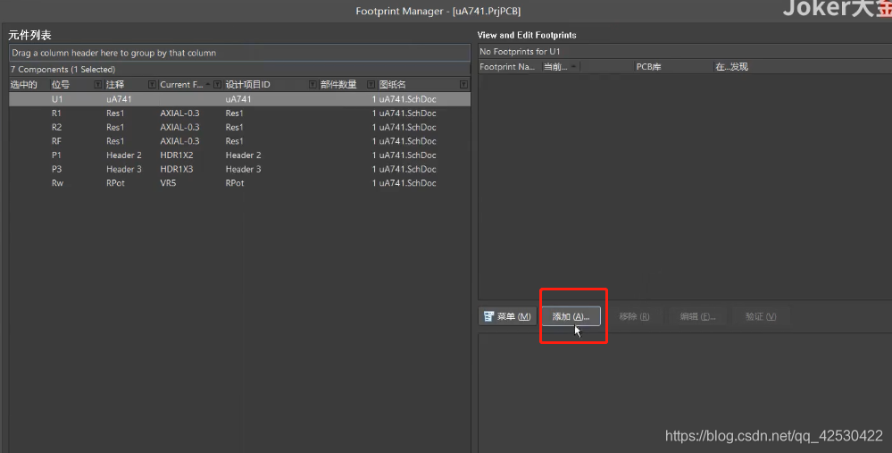Screen dimensions: 892x453
Task: Select the RF component row
Action: (239, 141)
